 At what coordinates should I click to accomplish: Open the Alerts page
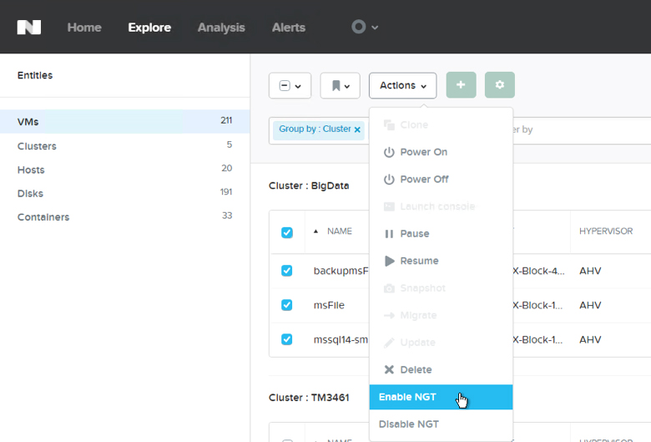pos(288,28)
